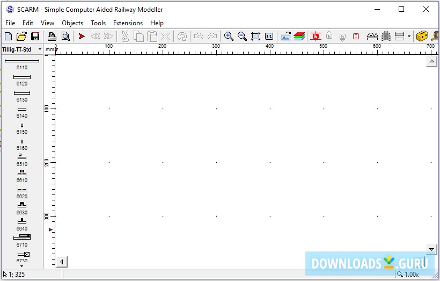Switch to 3D view yellow block
This screenshot has width=440, height=281.
[x=422, y=36]
